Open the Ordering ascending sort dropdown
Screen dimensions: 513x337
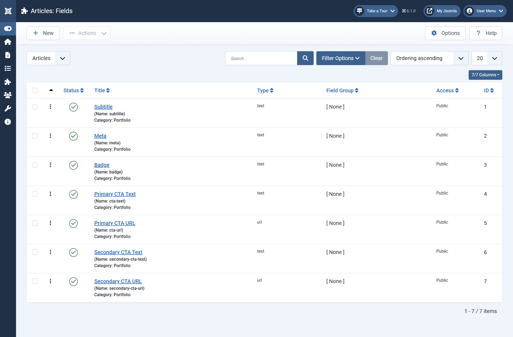[x=429, y=58]
